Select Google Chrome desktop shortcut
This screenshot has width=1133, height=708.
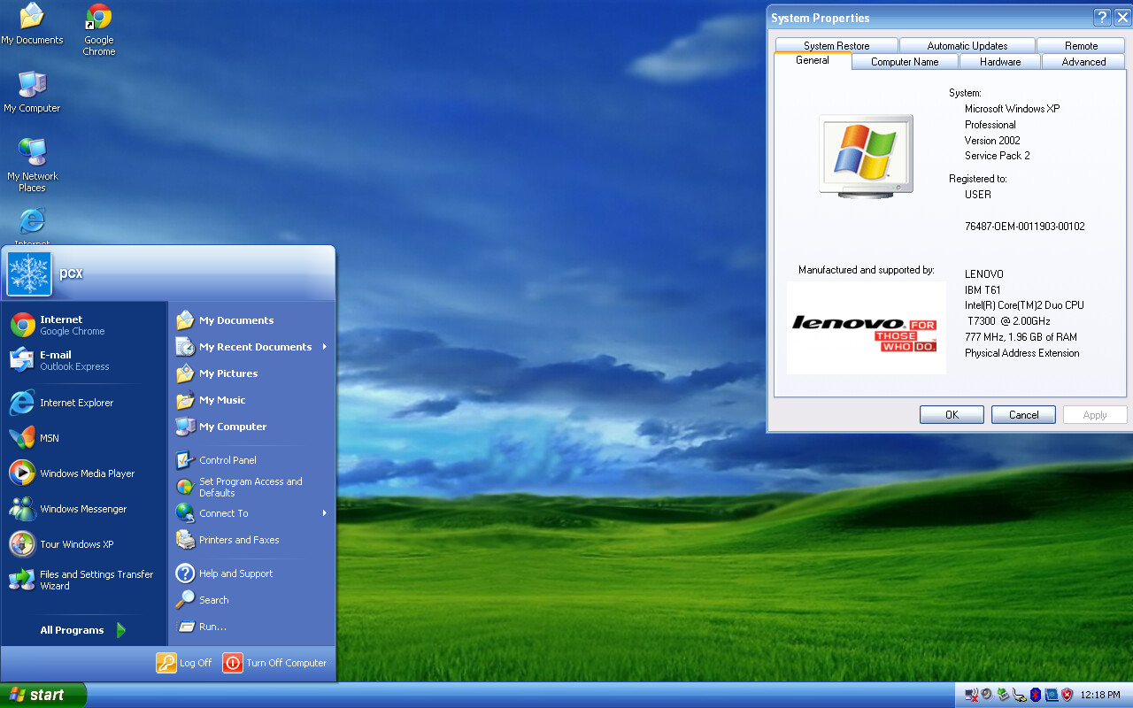click(99, 29)
